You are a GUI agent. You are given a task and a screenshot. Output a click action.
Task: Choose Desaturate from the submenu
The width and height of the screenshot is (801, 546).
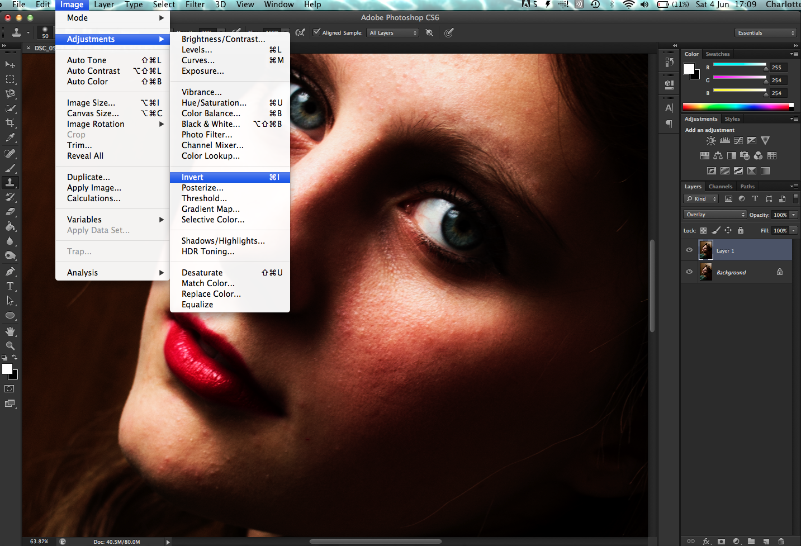pyautogui.click(x=230, y=273)
